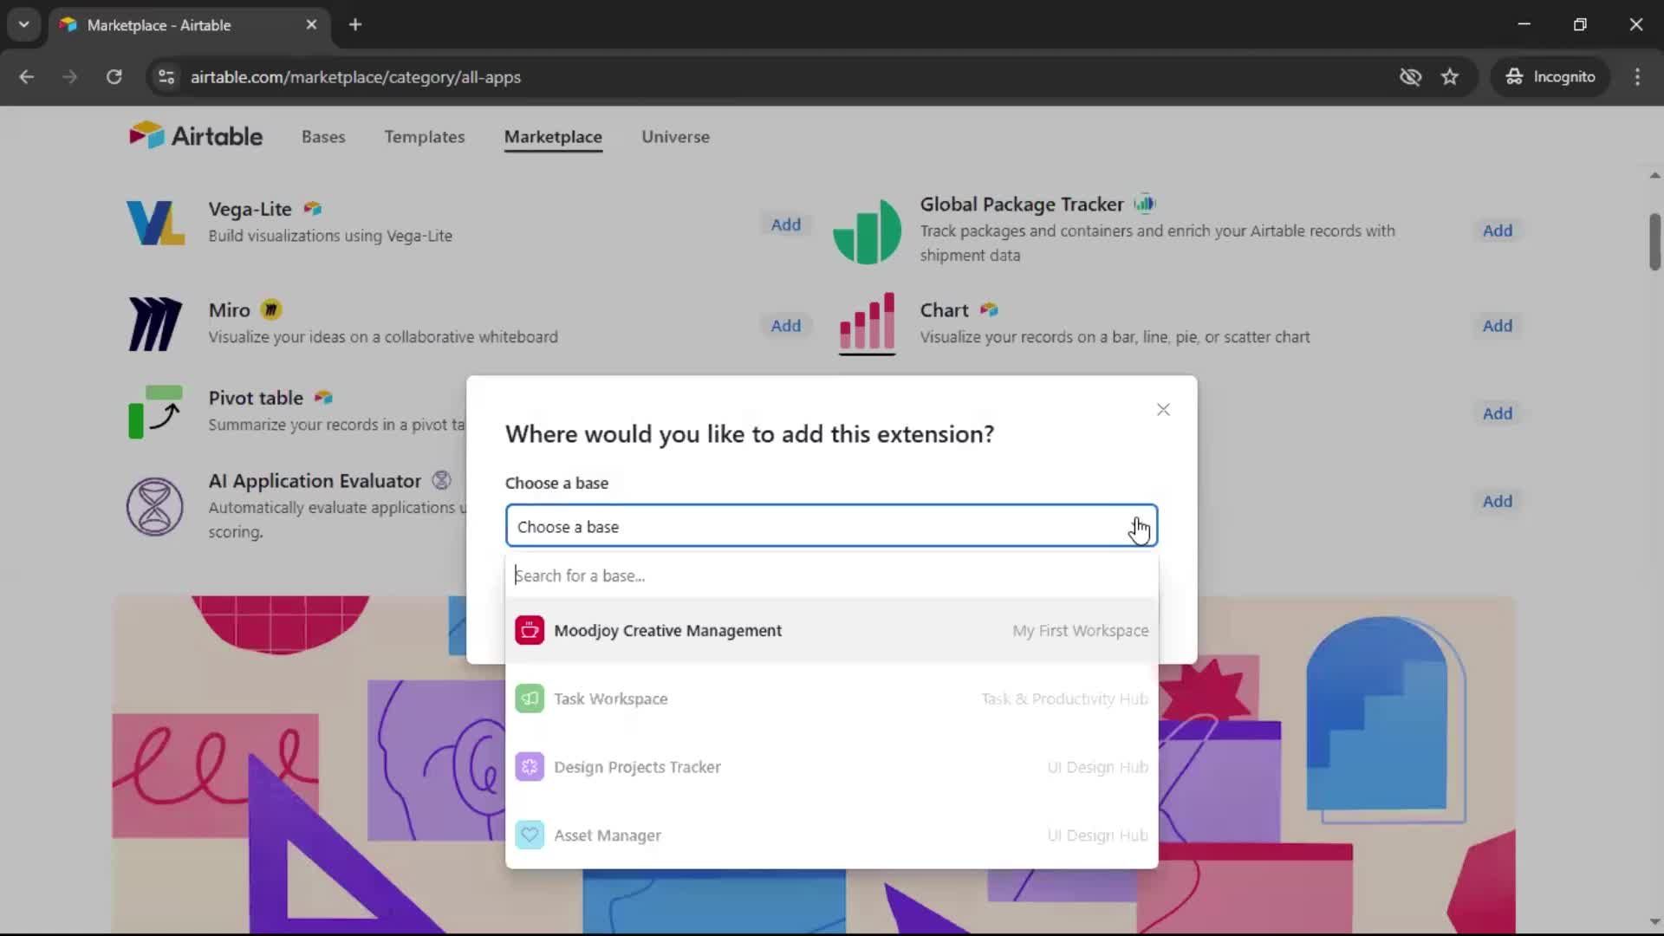Go to the Bases tab

(x=323, y=137)
